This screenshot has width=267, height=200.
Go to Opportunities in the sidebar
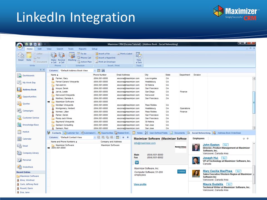27,97
